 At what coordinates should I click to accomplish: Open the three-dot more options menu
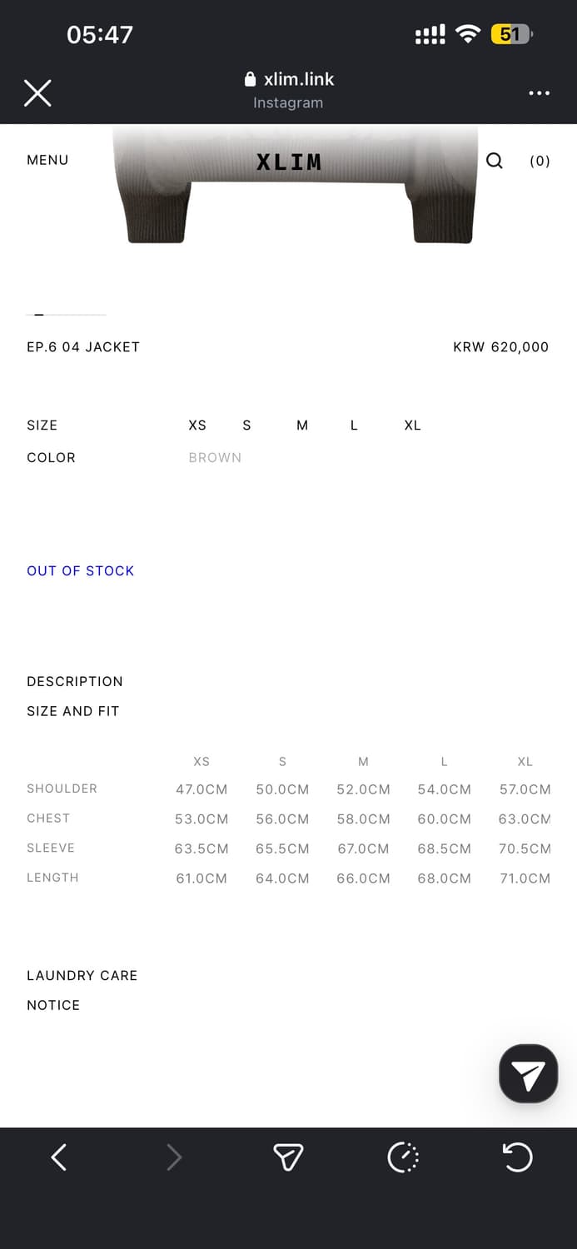click(x=539, y=92)
